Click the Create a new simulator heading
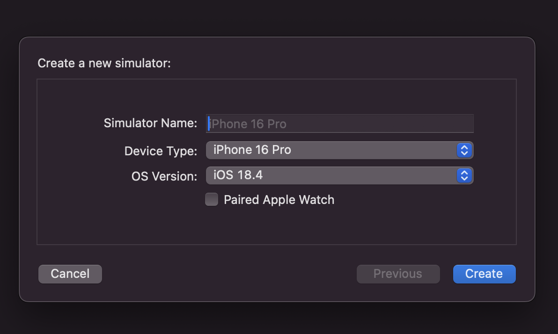This screenshot has width=558, height=334. click(104, 63)
